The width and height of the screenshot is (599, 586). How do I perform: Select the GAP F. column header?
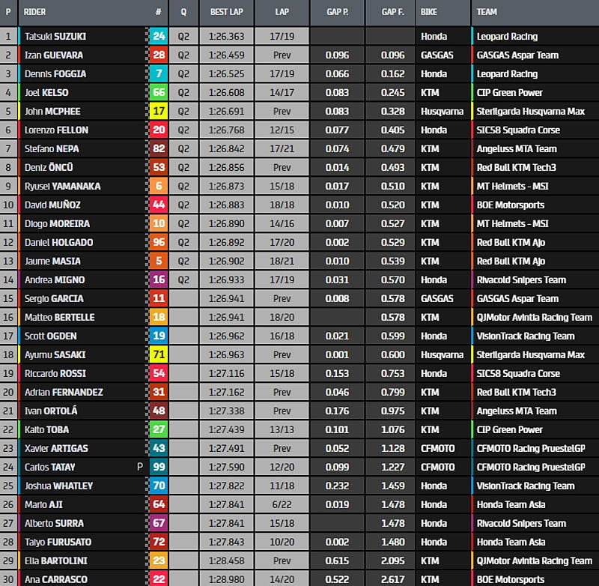pos(392,12)
